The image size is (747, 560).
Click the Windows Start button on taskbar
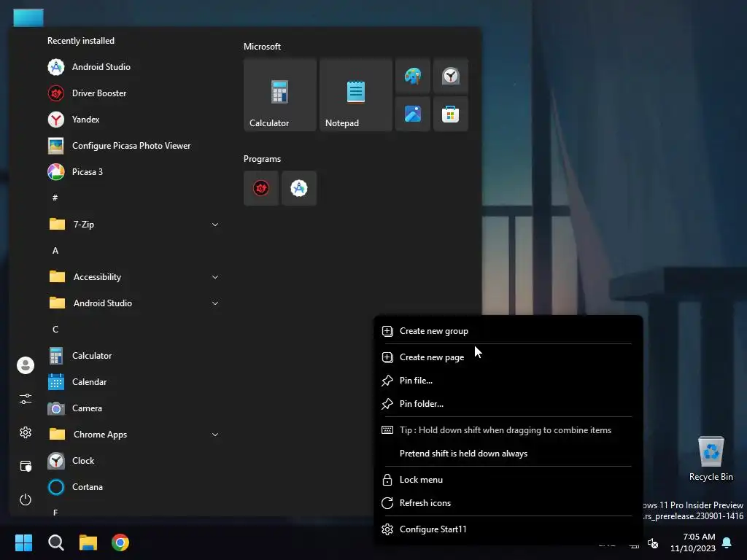tap(23, 542)
